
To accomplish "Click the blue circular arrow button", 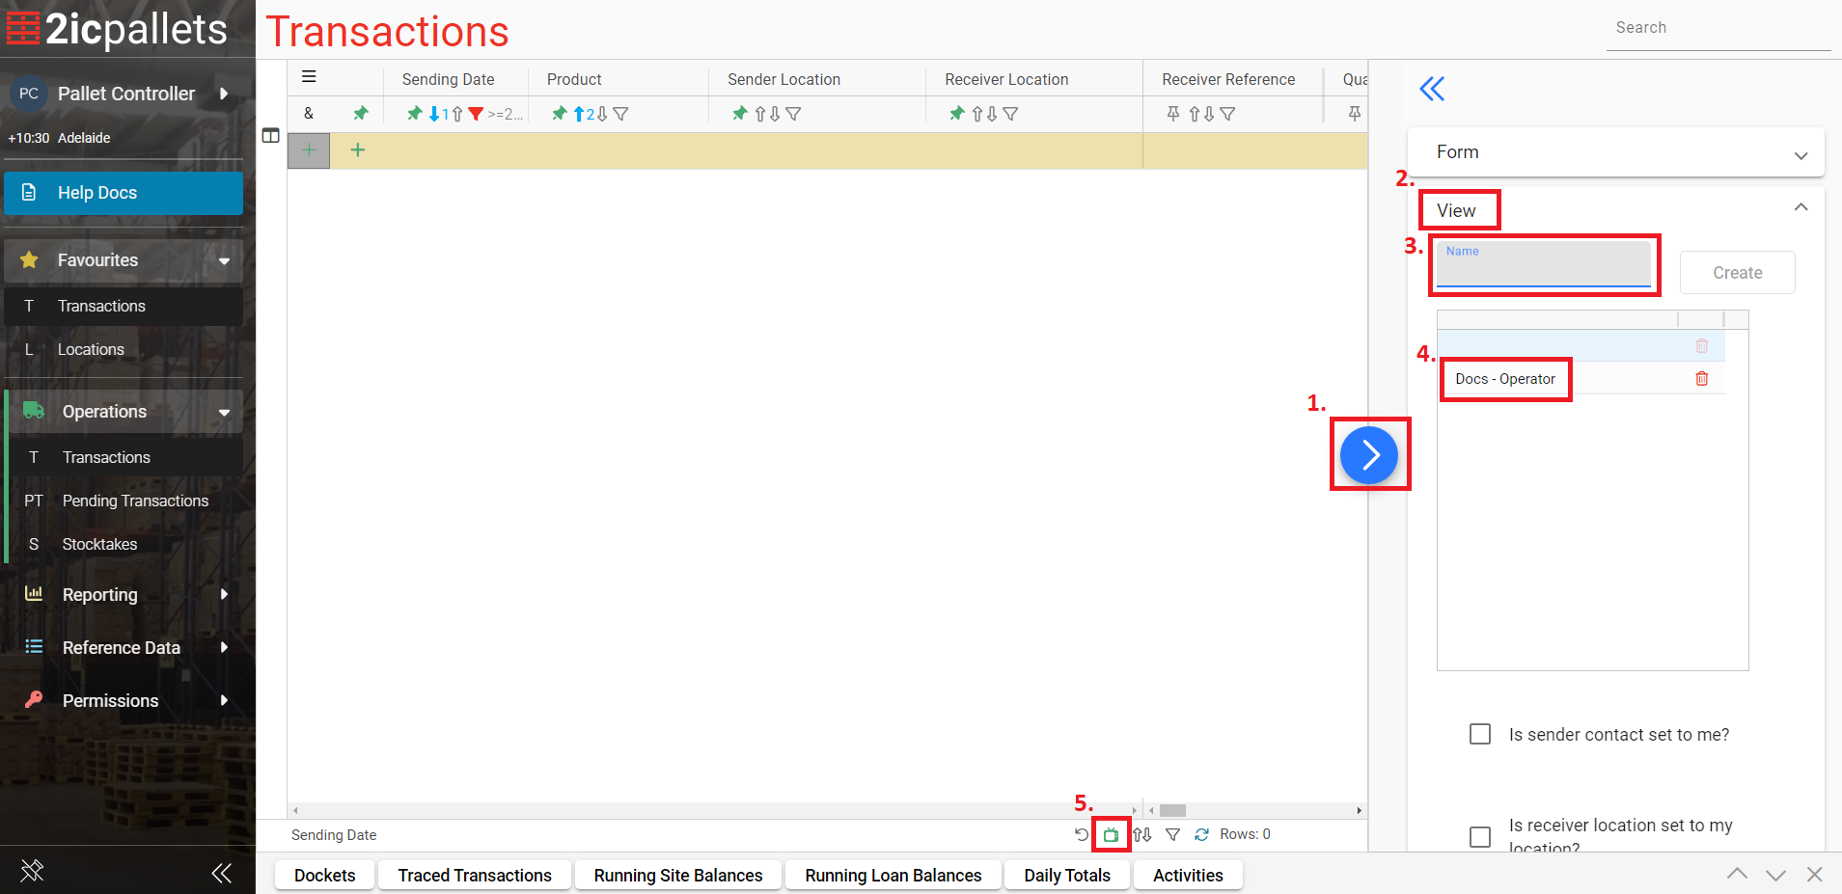I will click(x=1368, y=454).
